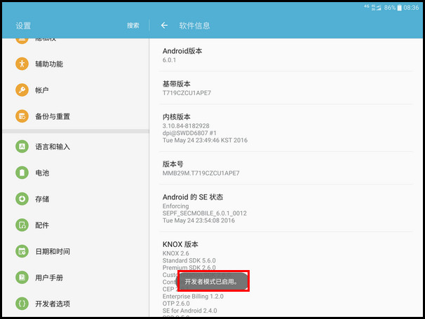This screenshot has height=319, width=425.
Task: Select the Android版本 6.0.1 row
Action: click(286, 55)
